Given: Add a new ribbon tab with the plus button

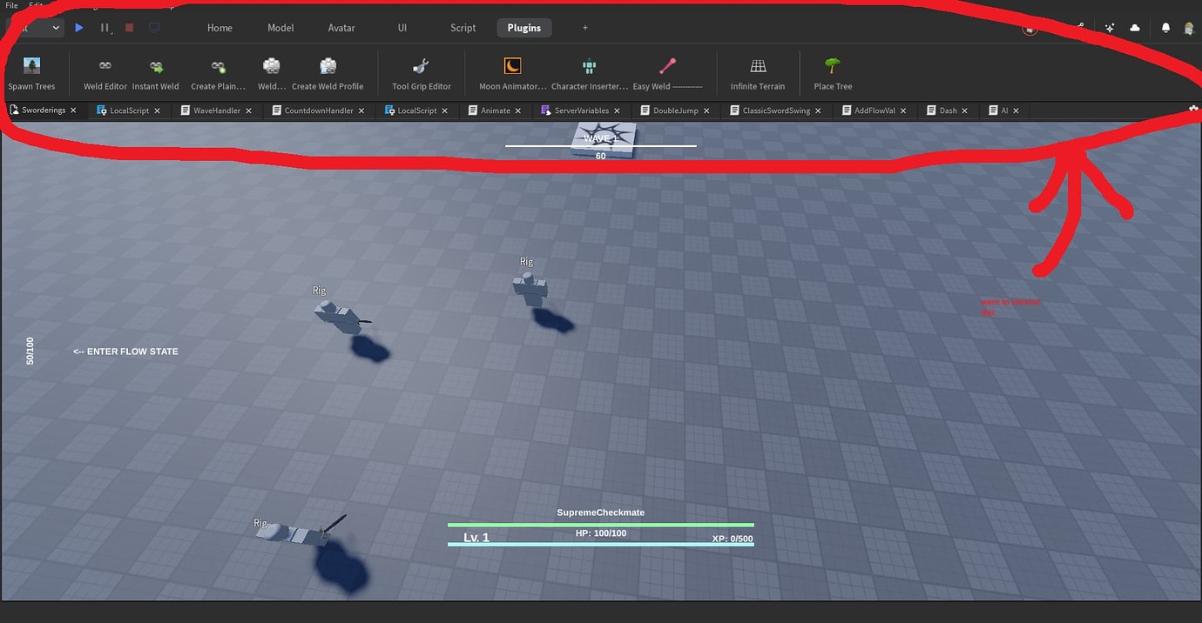Looking at the screenshot, I should click(x=584, y=27).
